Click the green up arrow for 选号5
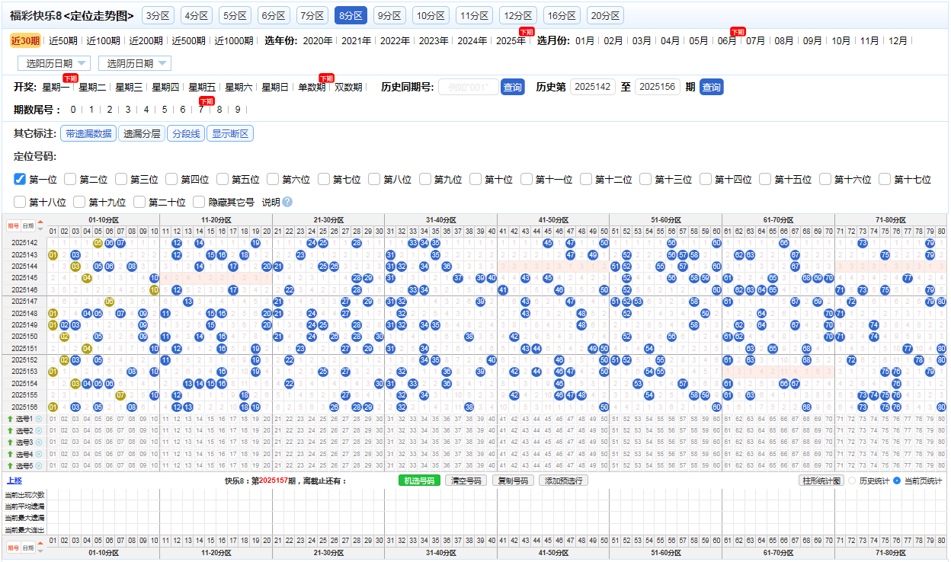 click(x=10, y=466)
